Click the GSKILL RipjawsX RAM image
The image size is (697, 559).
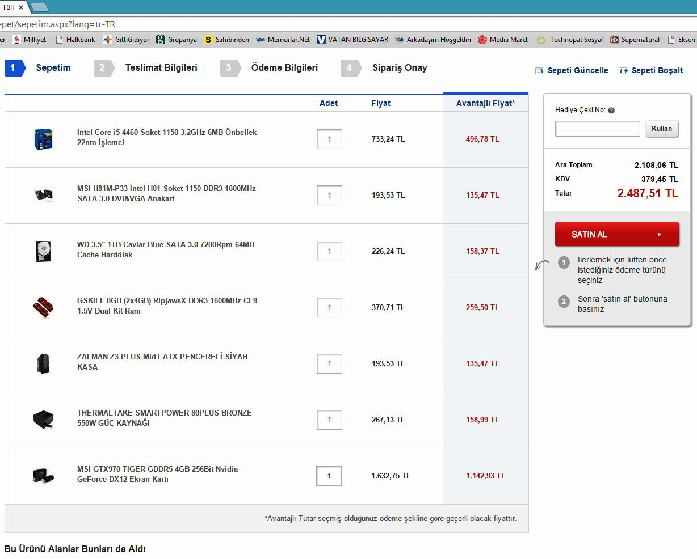point(43,307)
